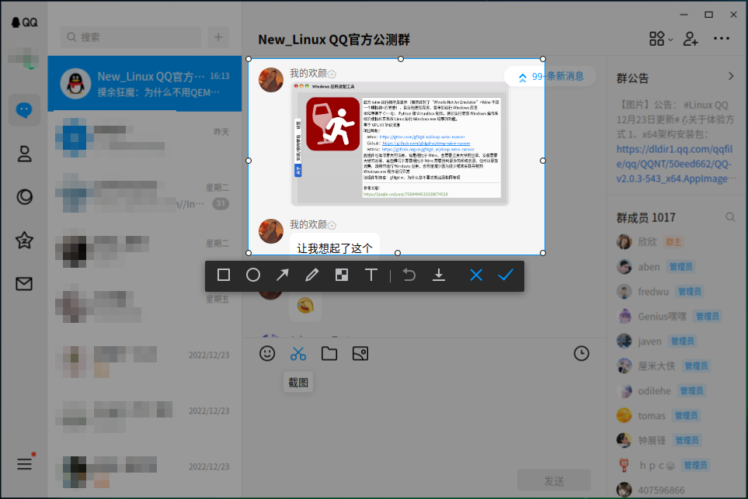748x499 pixels.
Task: Open the image send icon
Action: [360, 354]
